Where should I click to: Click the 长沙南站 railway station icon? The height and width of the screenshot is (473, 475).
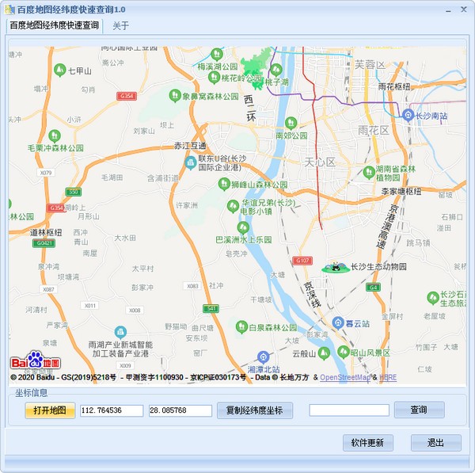408,115
